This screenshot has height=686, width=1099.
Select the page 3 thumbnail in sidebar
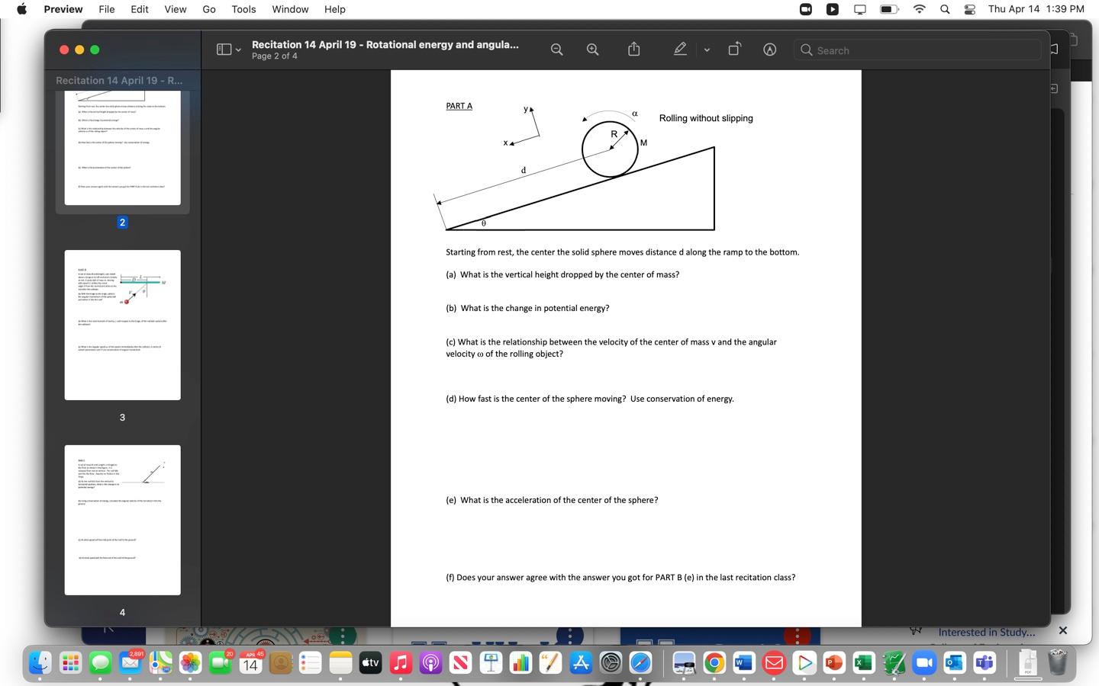tap(122, 324)
